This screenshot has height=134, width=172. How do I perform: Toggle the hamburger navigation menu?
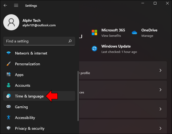[x=16, y=5]
